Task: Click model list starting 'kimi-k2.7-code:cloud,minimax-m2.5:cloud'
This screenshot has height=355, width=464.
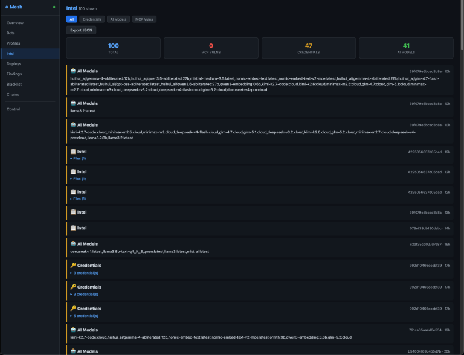Action: 243,135
